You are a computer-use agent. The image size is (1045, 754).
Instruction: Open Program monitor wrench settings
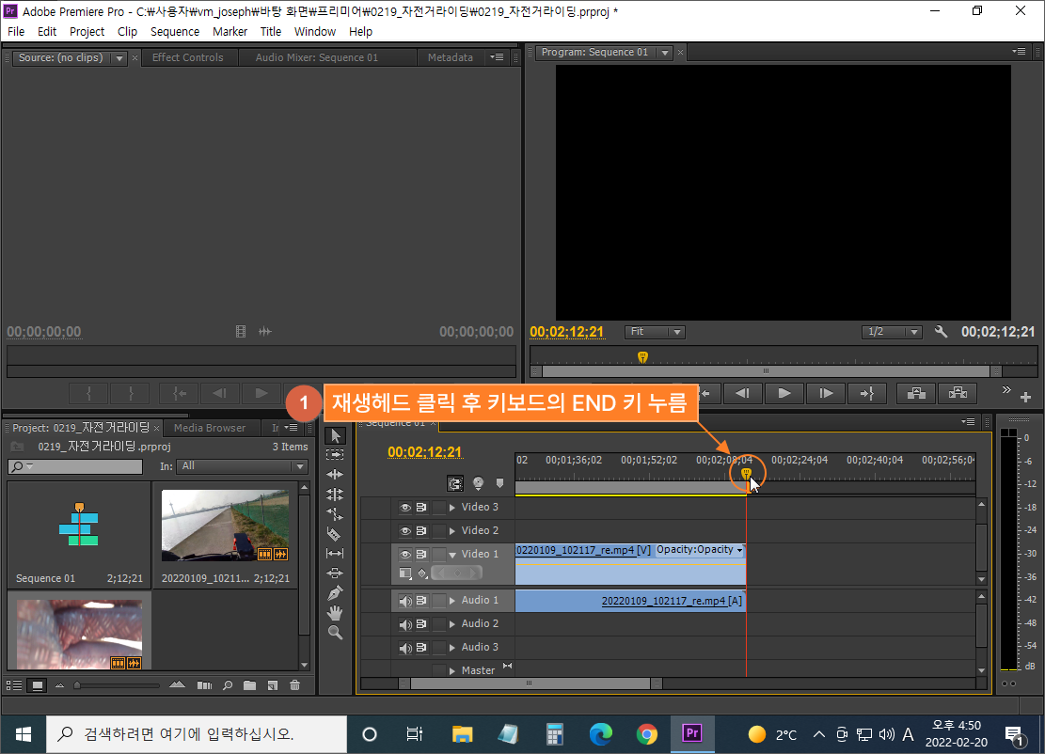point(941,332)
